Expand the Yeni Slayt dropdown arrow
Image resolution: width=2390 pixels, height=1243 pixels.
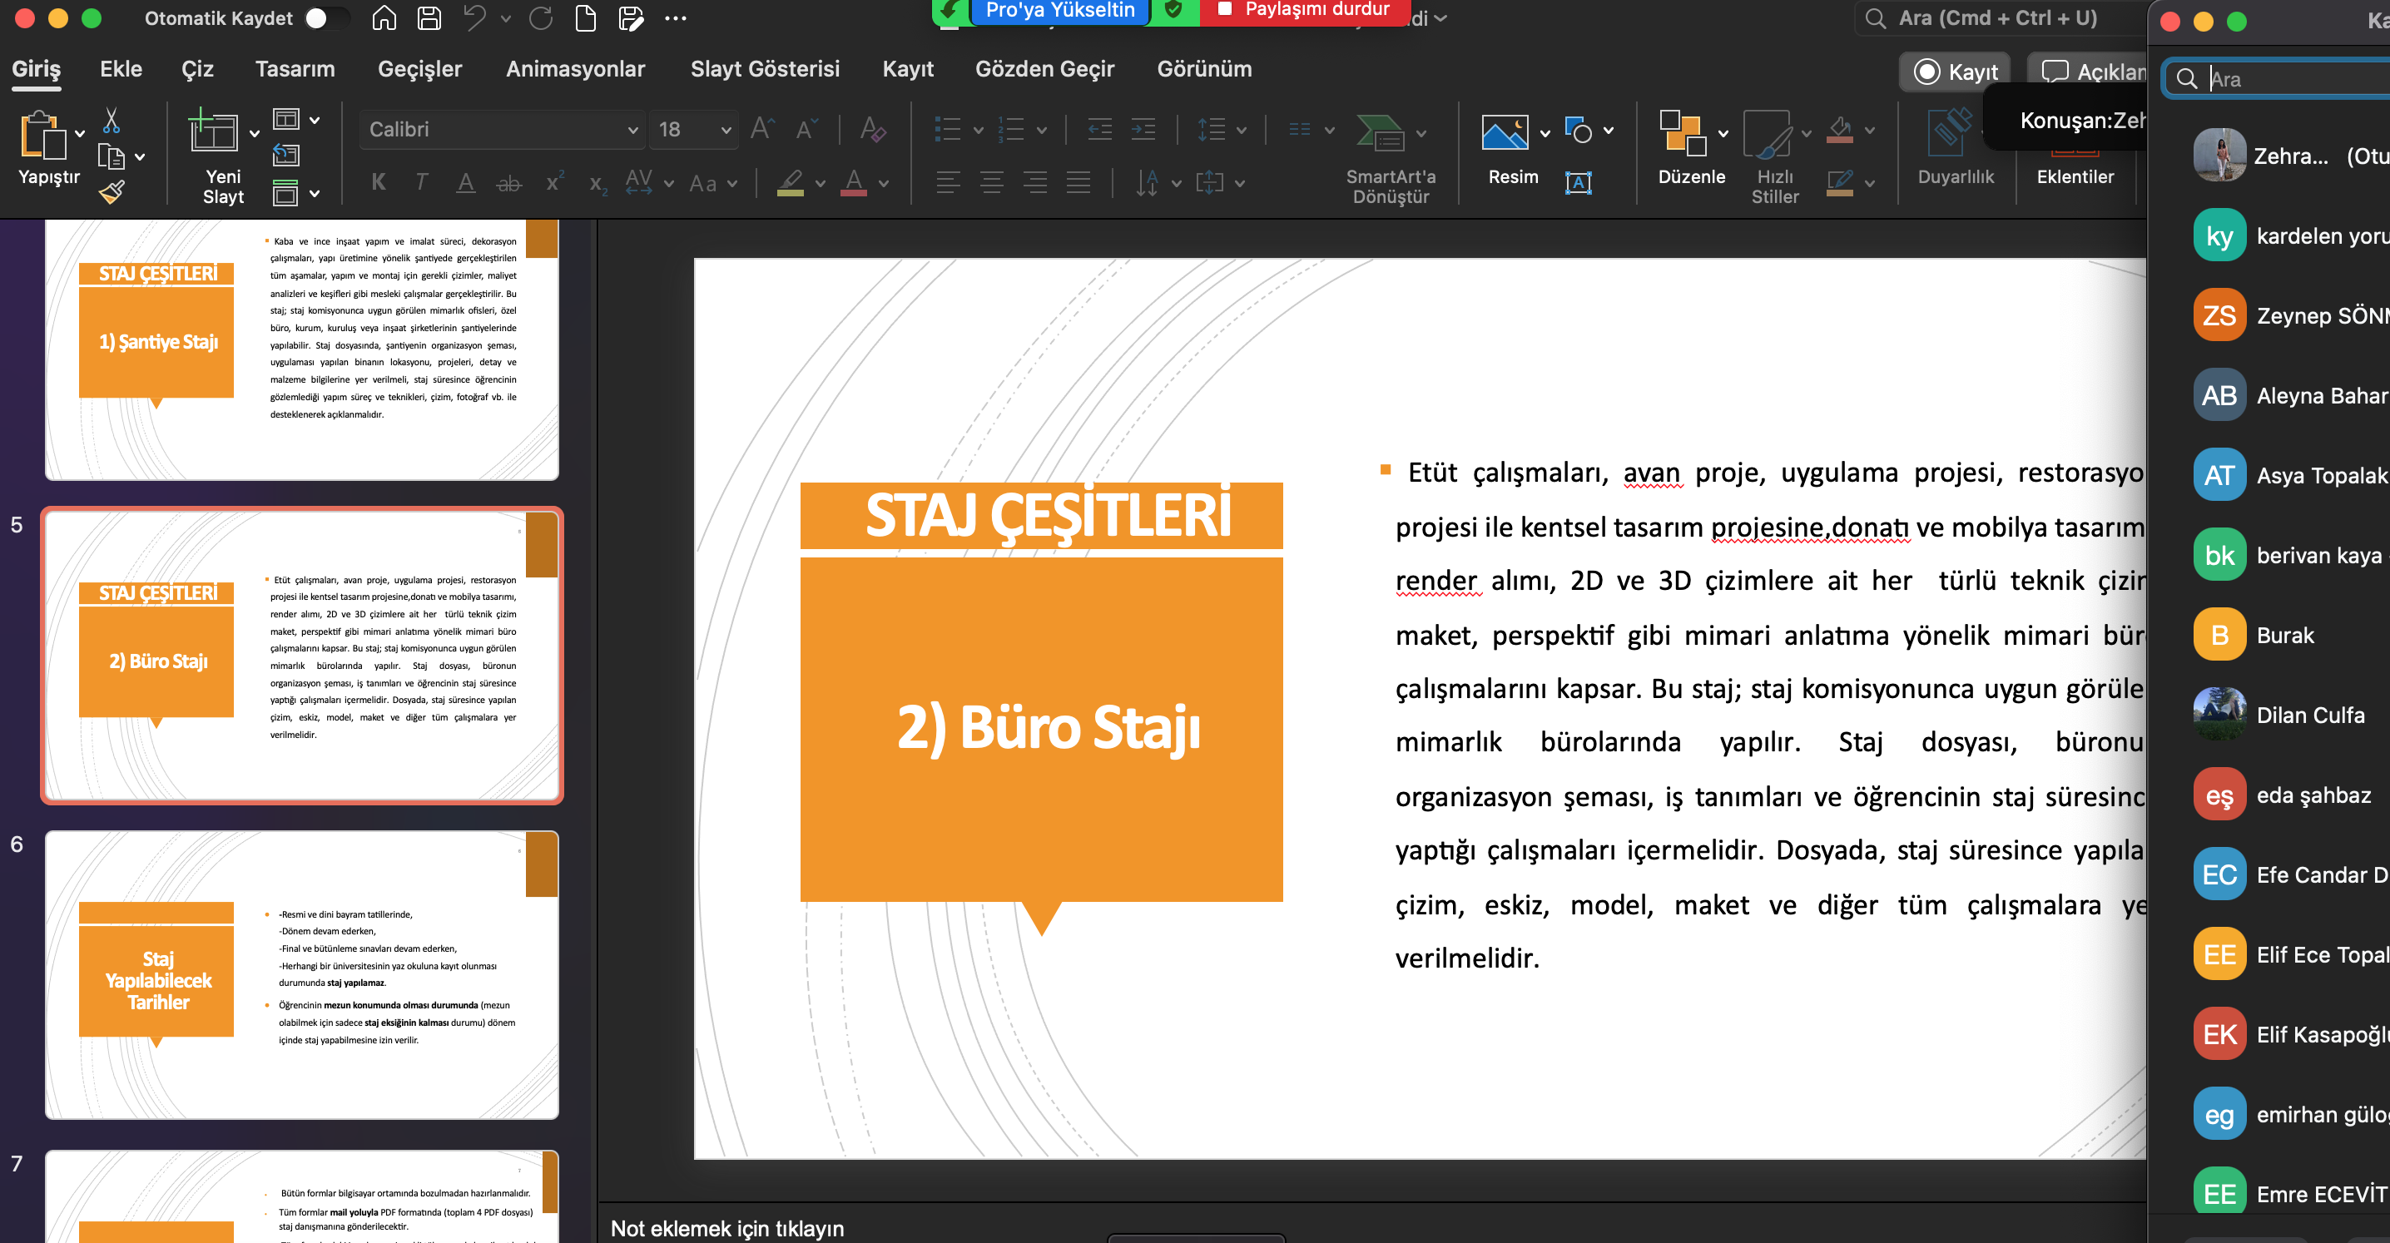(254, 134)
